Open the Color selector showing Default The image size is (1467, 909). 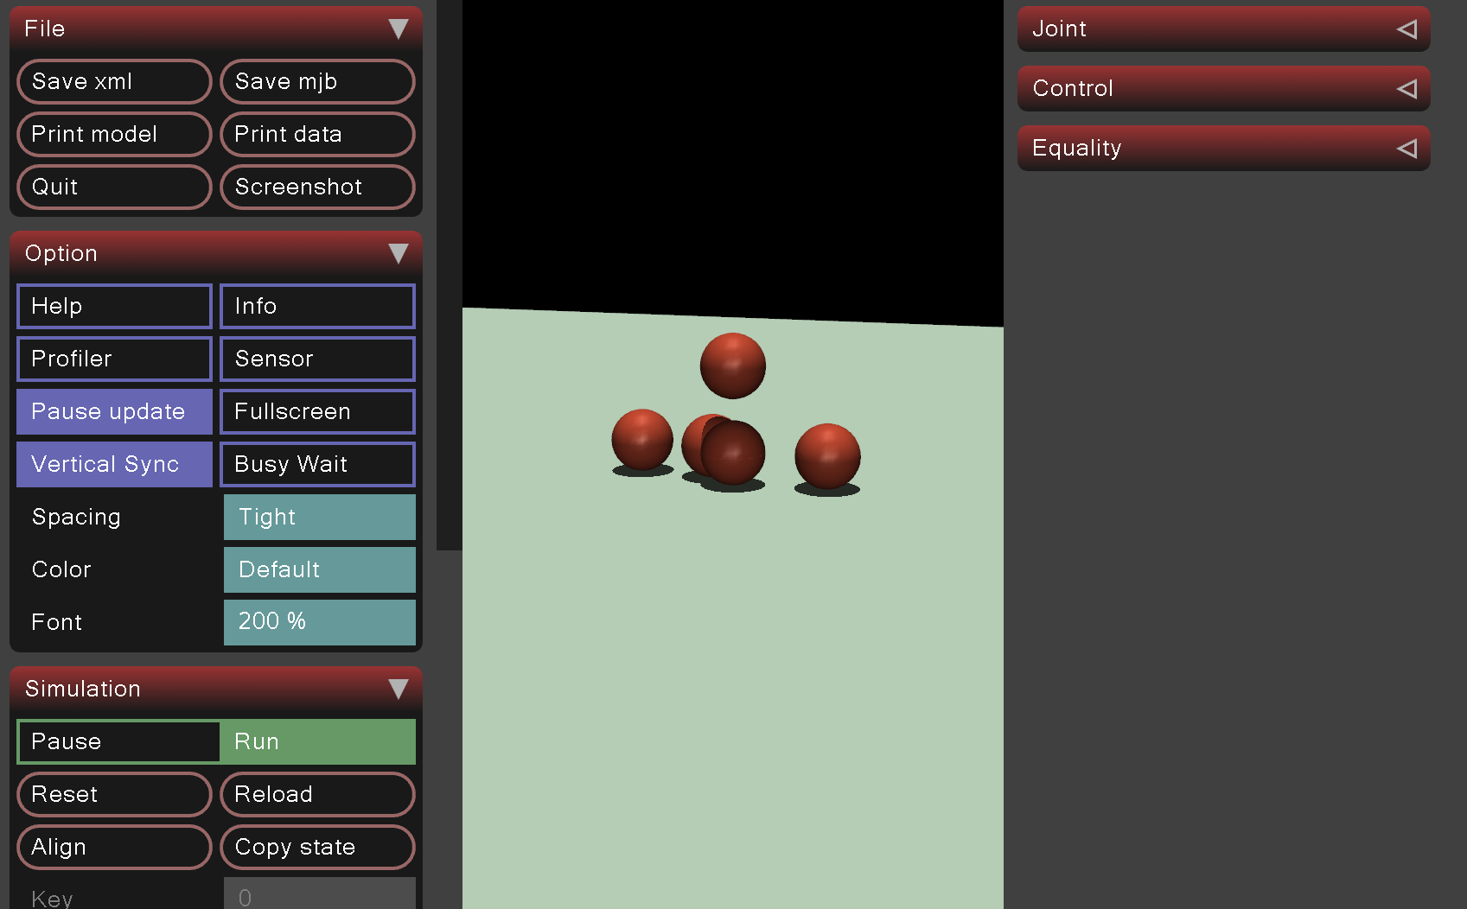pos(319,569)
